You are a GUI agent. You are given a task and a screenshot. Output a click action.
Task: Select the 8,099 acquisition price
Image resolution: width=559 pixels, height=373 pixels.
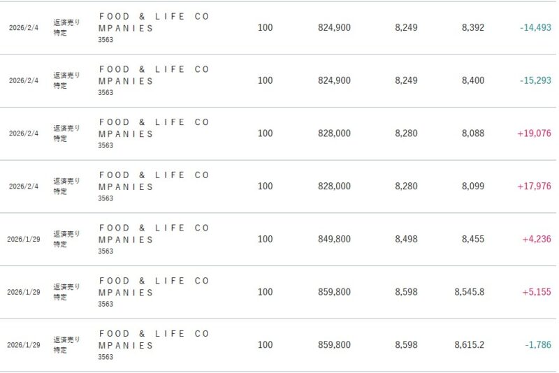point(473,186)
